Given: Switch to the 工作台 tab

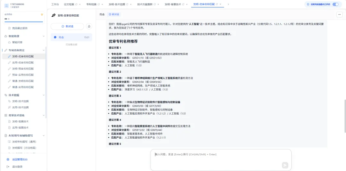Looking at the screenshot, I should pos(55,4).
